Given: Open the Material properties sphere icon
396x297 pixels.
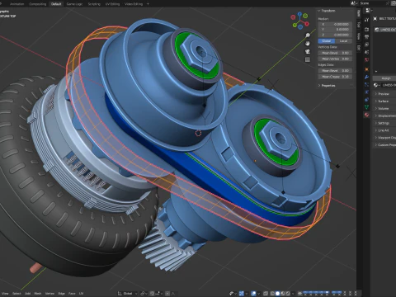Looking at the screenshot, I should [367, 115].
